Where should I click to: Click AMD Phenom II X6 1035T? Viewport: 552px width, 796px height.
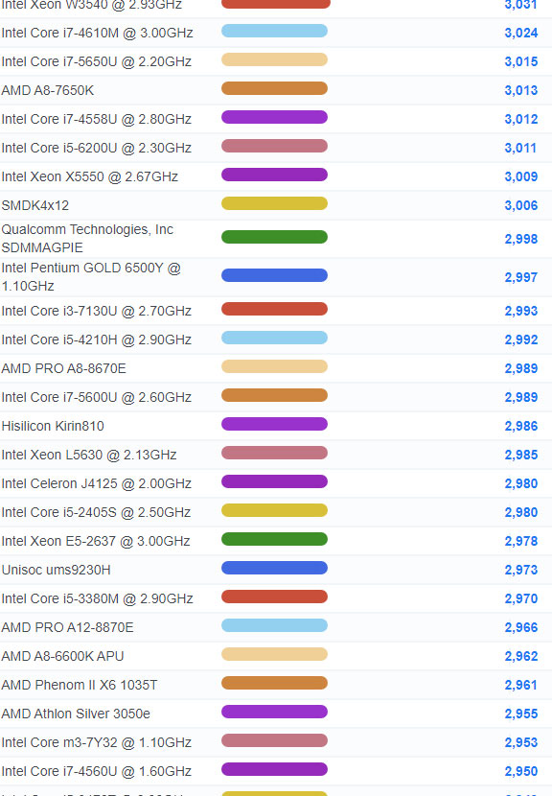pyautogui.click(x=80, y=685)
